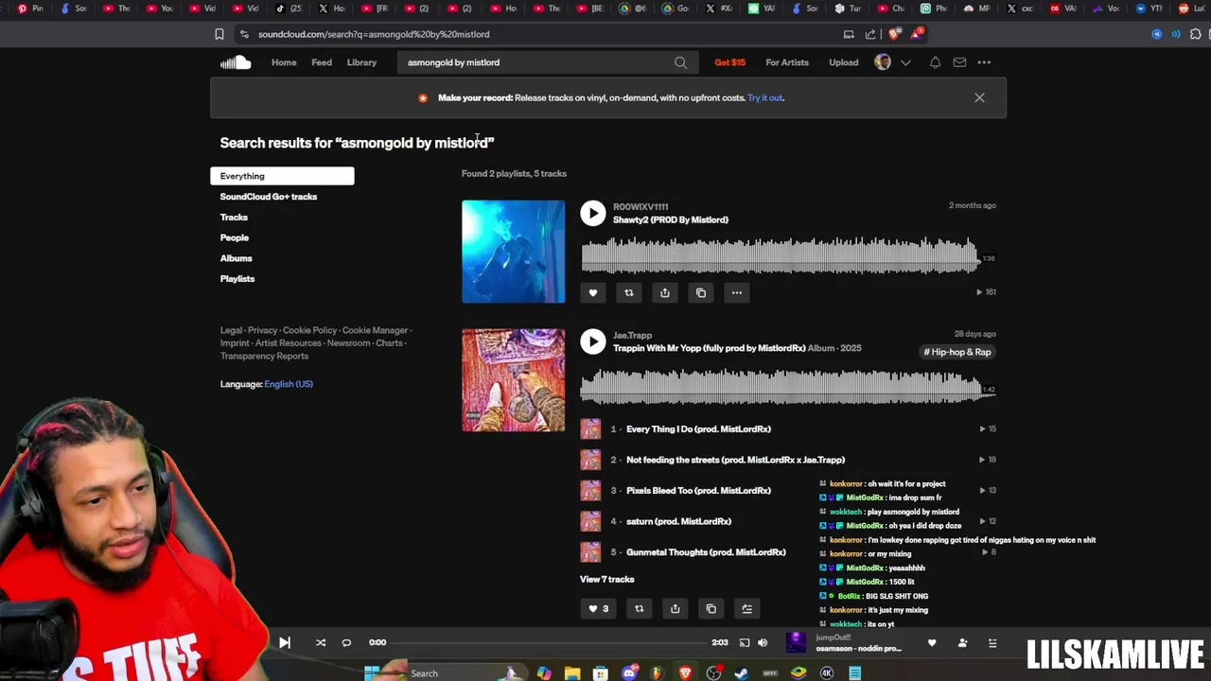Change language English (US) link

289,384
